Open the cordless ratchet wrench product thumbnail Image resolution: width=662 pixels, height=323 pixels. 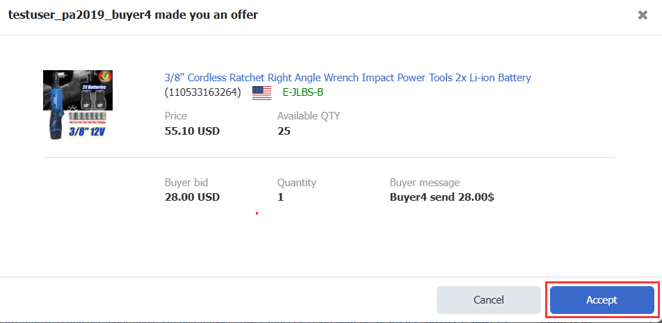coord(78,105)
